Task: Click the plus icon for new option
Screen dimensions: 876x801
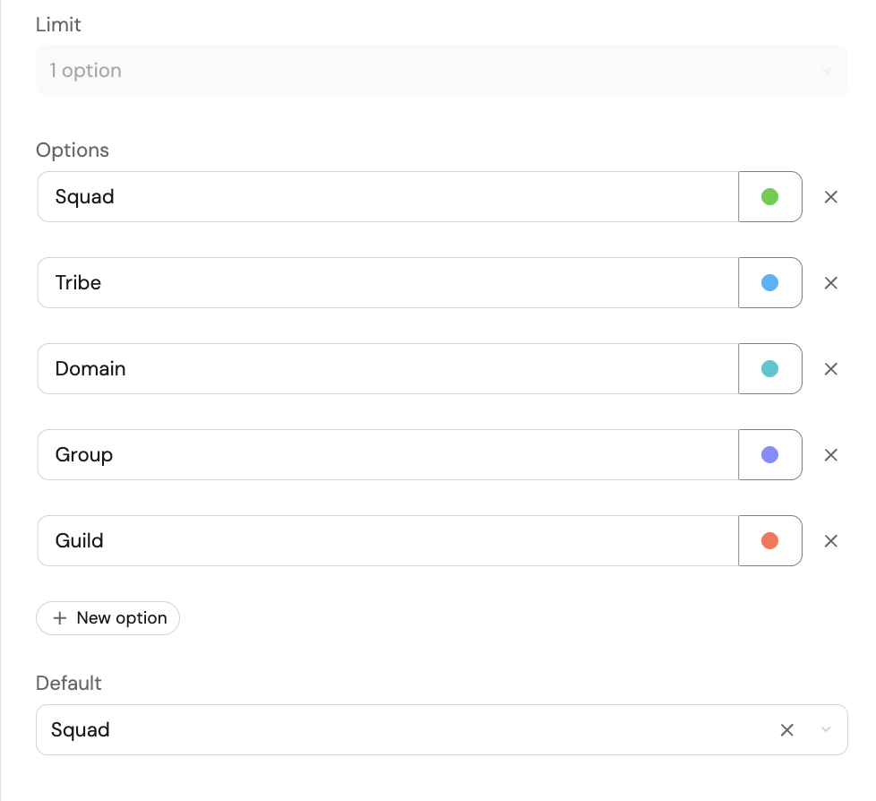Action: (60, 618)
